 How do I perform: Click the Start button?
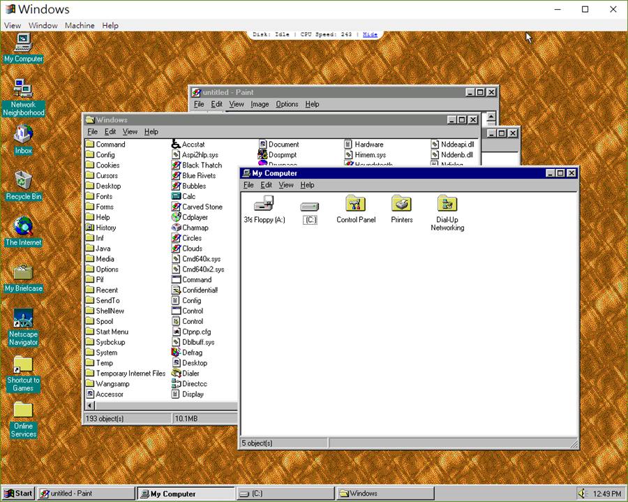pyautogui.click(x=19, y=494)
